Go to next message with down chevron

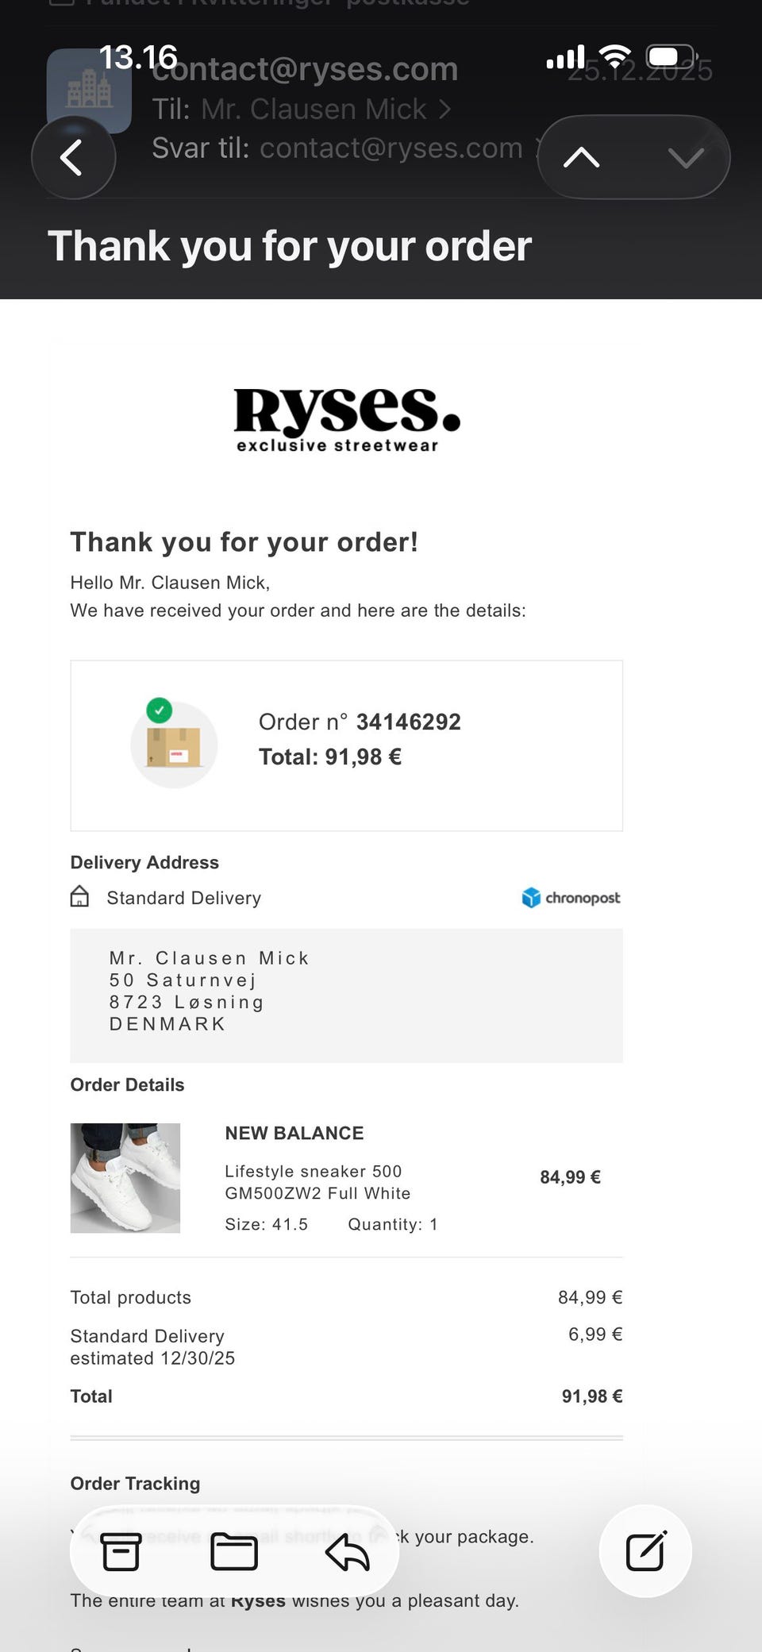(x=686, y=157)
